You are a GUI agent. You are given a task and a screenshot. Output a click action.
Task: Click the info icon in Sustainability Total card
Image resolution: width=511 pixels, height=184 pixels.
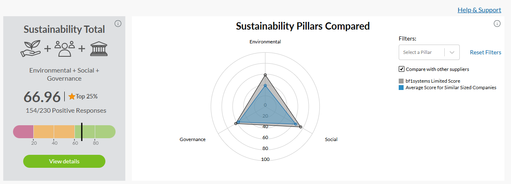[x=118, y=24]
